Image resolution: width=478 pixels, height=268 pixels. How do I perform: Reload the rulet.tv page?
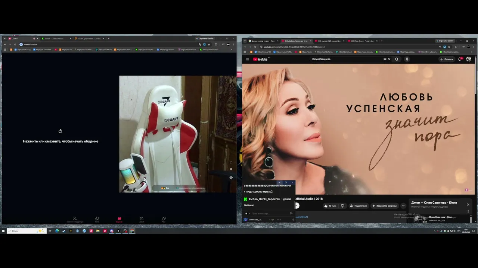(15, 44)
